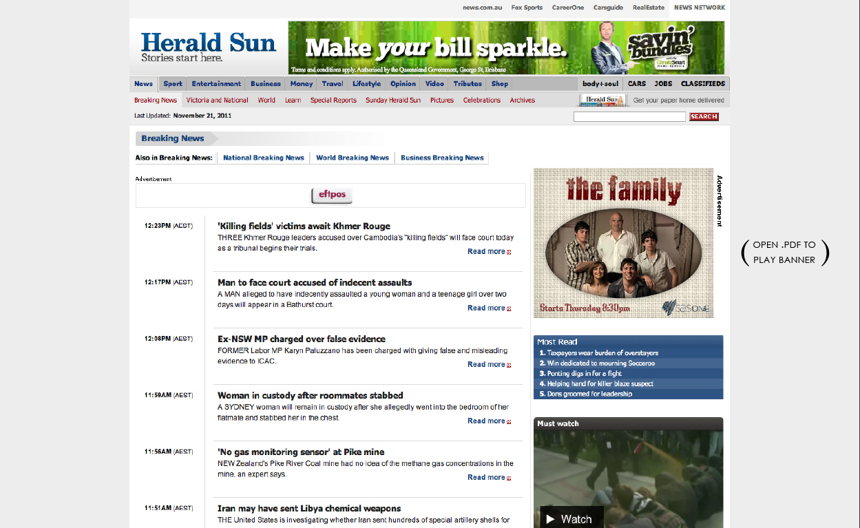
Task: Open the NEWS NETWORK menu
Action: [700, 8]
